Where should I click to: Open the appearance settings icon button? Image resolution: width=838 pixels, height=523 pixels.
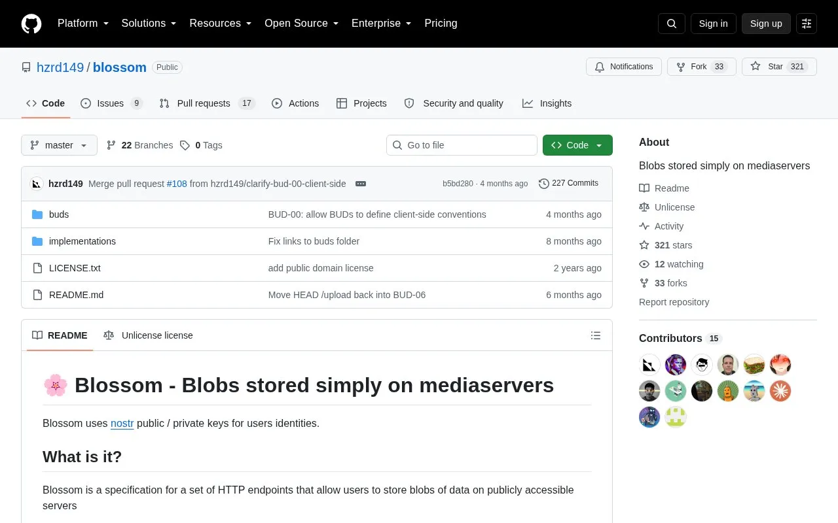(x=807, y=24)
